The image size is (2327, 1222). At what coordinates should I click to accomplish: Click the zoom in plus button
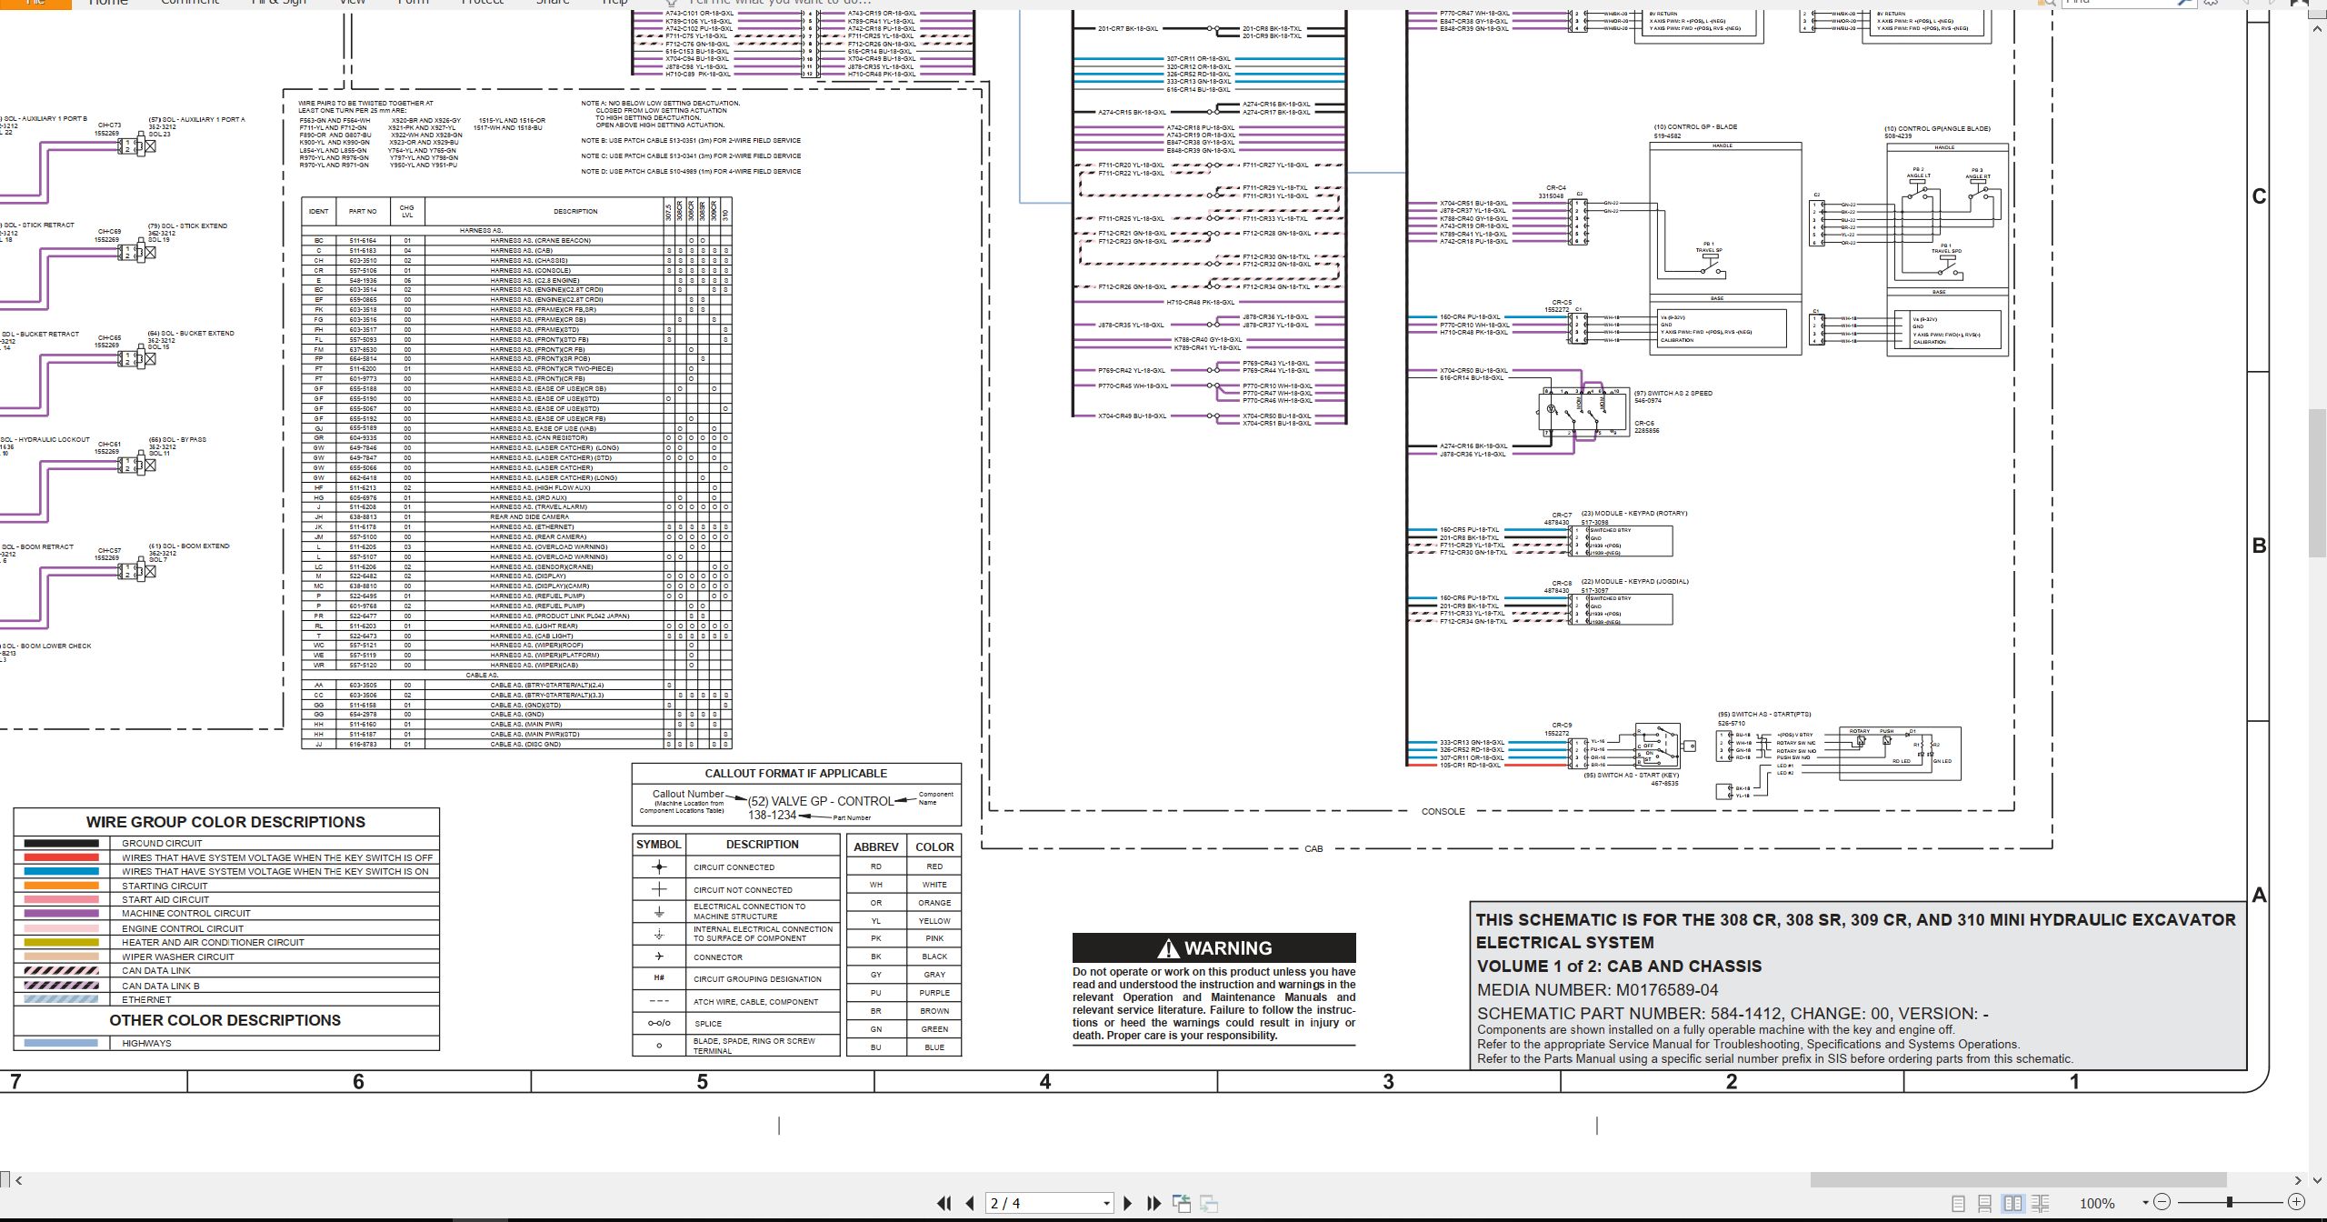tap(2297, 1202)
